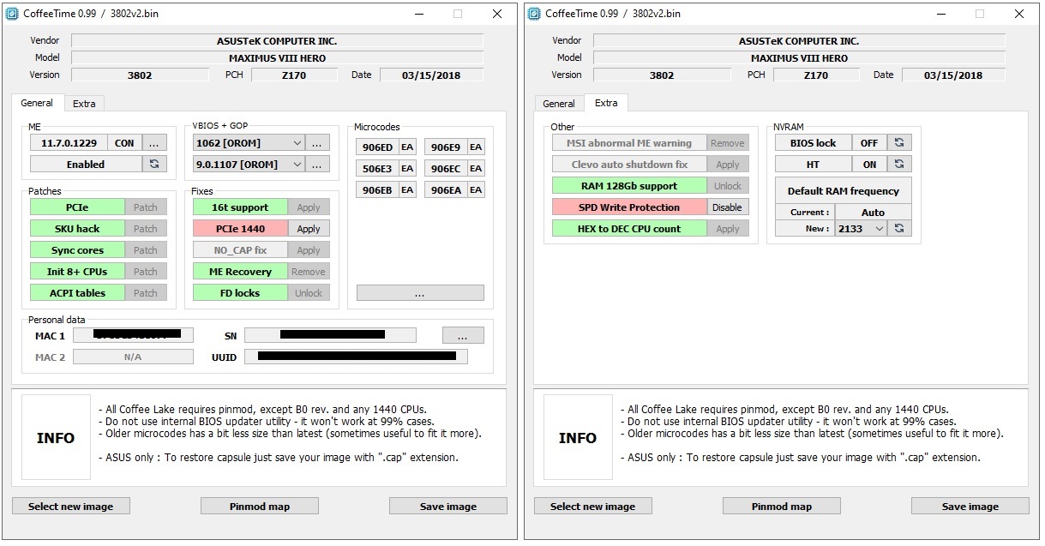1045x546 pixels.
Task: Click the refresh icon beside New RAM frequency
Action: click(898, 228)
